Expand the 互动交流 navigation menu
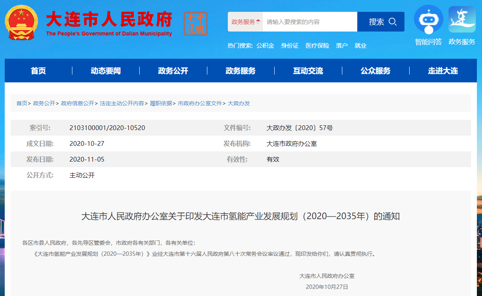The width and height of the screenshot is (482, 296). [308, 71]
